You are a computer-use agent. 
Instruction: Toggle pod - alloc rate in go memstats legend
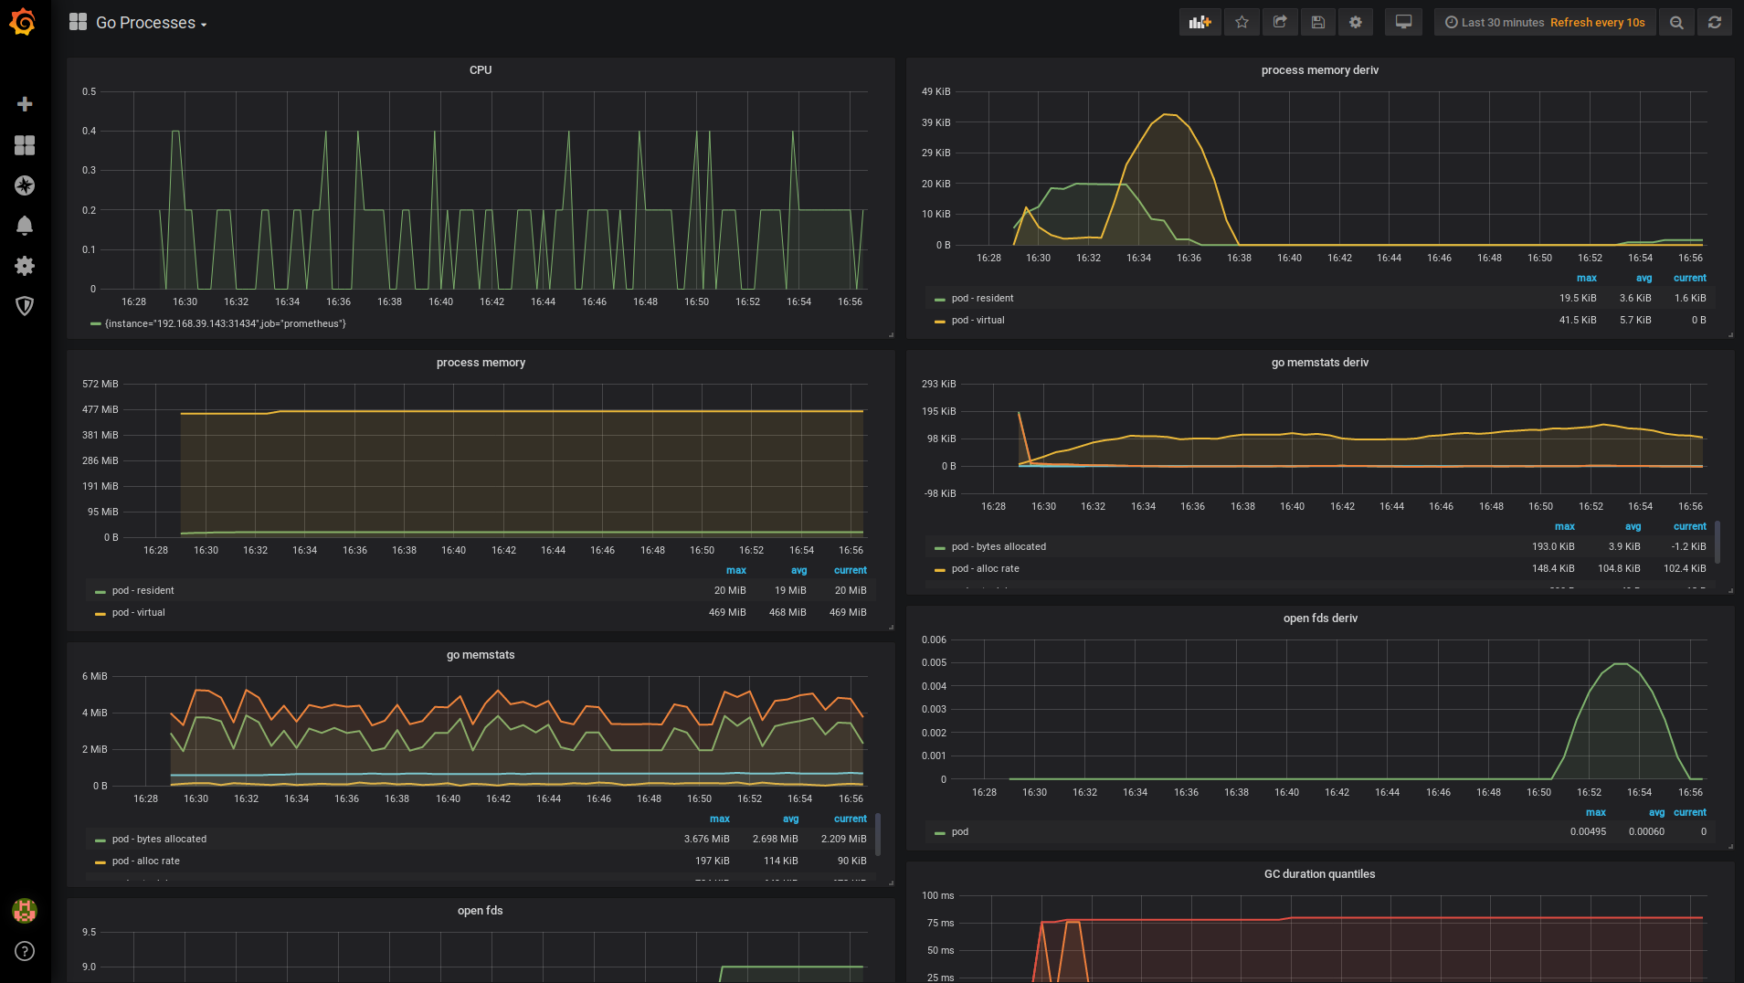coord(145,861)
